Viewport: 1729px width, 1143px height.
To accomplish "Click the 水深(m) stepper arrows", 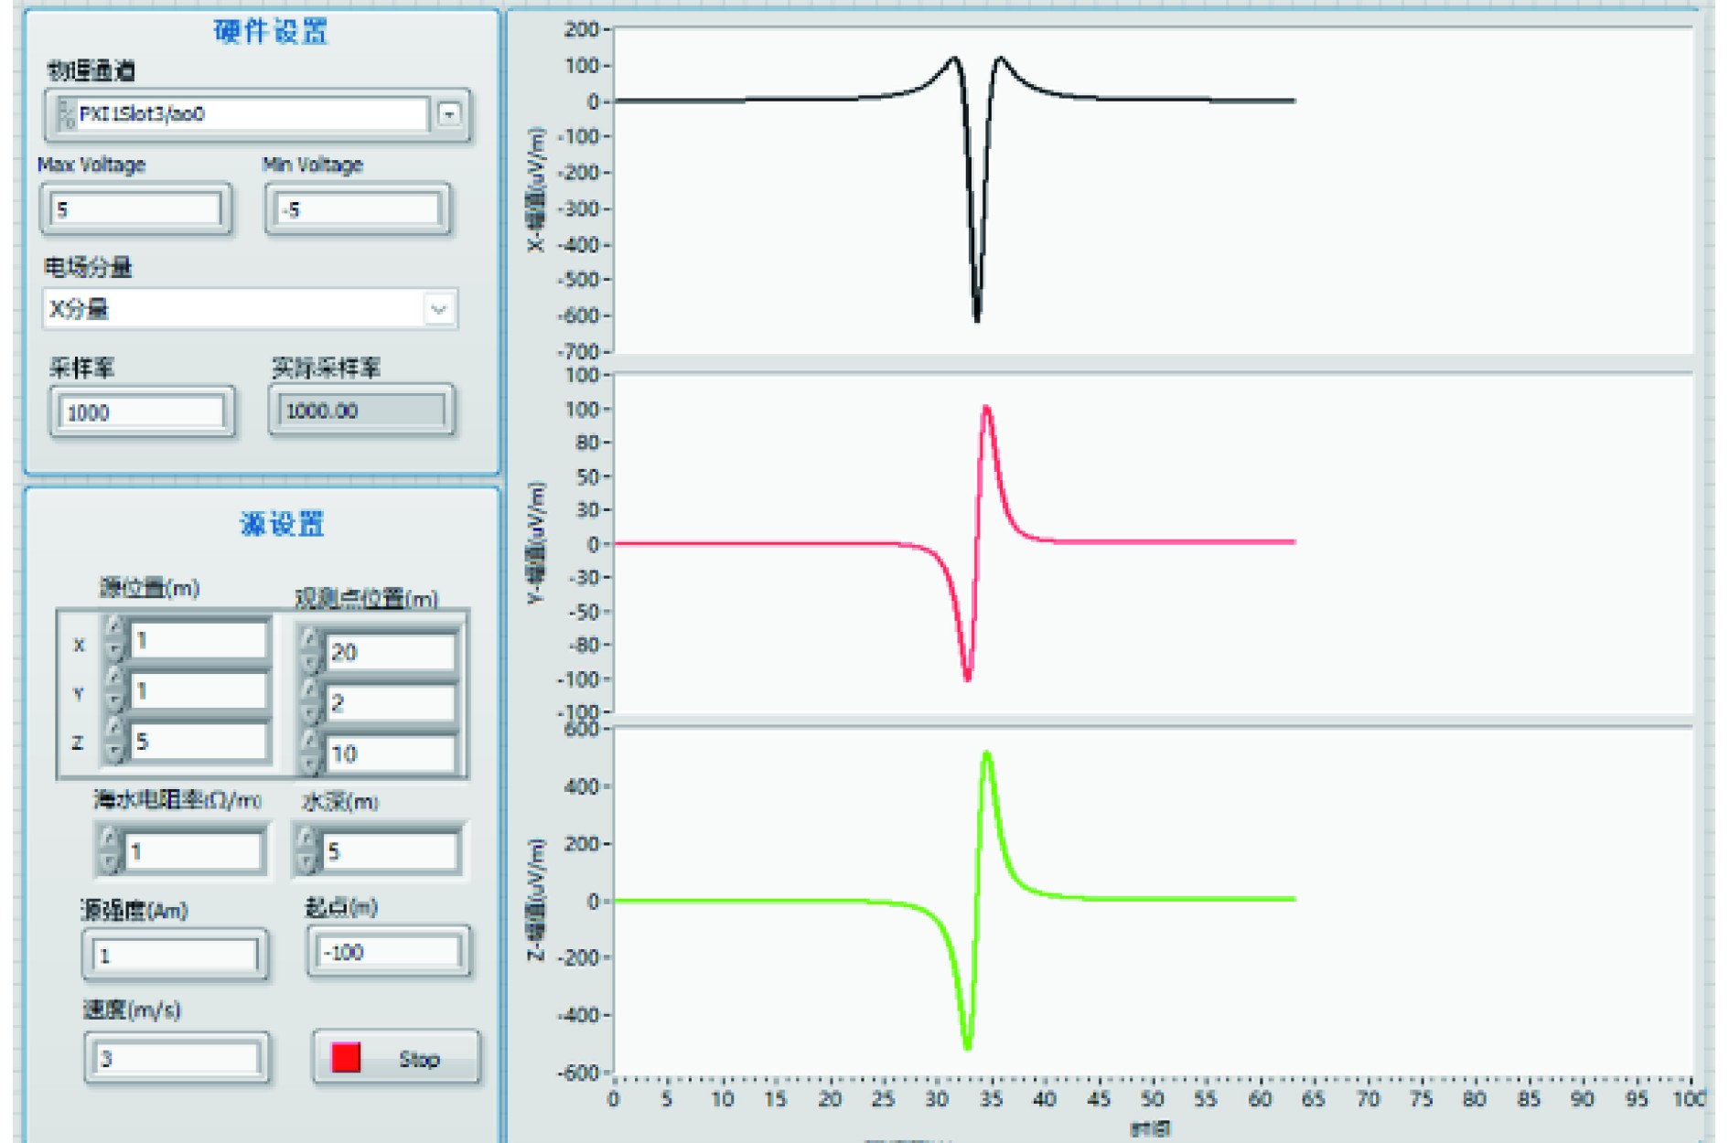I will pos(307,850).
